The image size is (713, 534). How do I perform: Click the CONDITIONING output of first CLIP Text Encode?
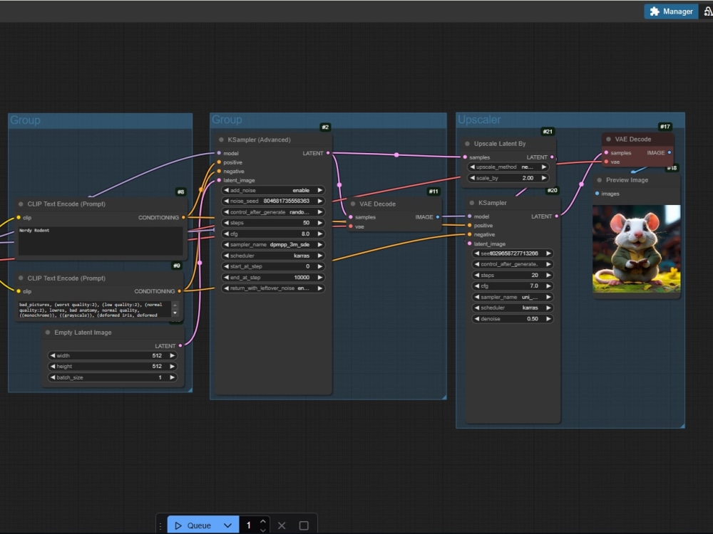(x=183, y=217)
